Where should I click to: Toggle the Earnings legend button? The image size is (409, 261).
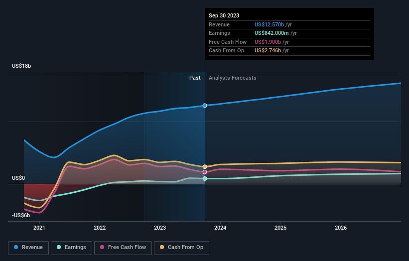pyautogui.click(x=71, y=248)
